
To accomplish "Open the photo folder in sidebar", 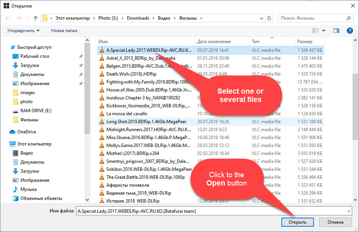I will (x=27, y=102).
